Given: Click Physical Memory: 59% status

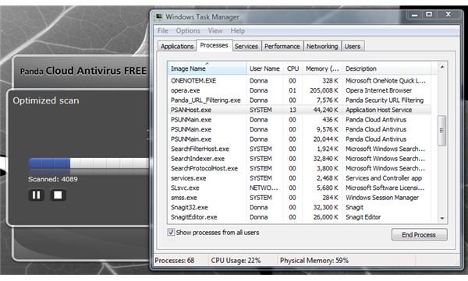Looking at the screenshot, I should tap(314, 261).
